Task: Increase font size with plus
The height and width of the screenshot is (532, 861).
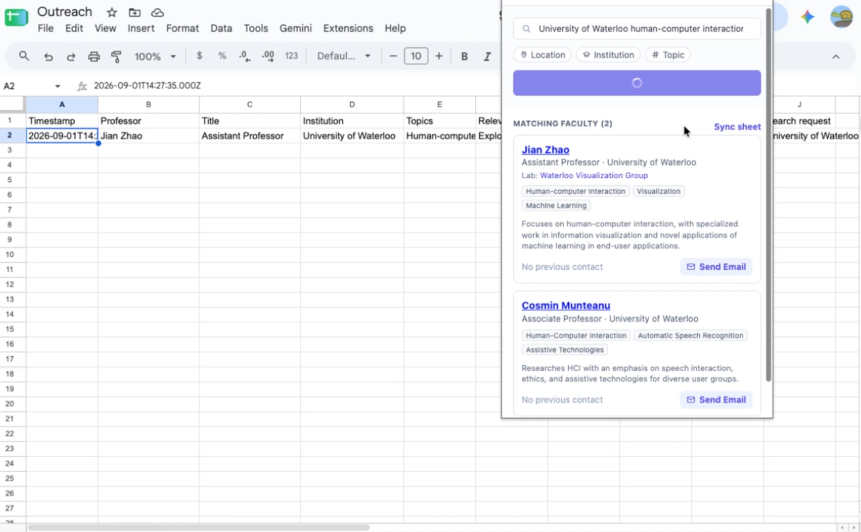Action: point(439,56)
